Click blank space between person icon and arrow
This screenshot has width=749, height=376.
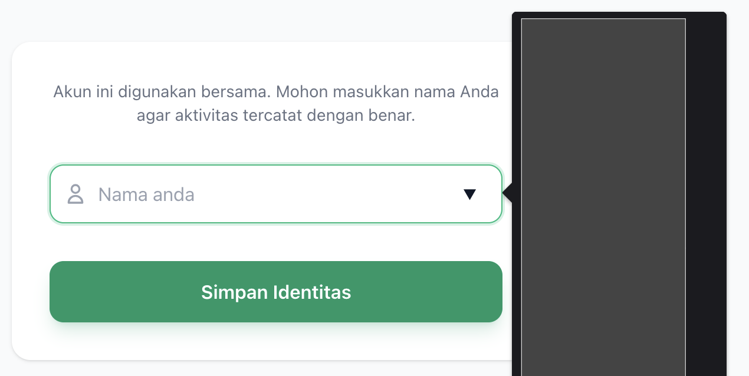pos(330,194)
